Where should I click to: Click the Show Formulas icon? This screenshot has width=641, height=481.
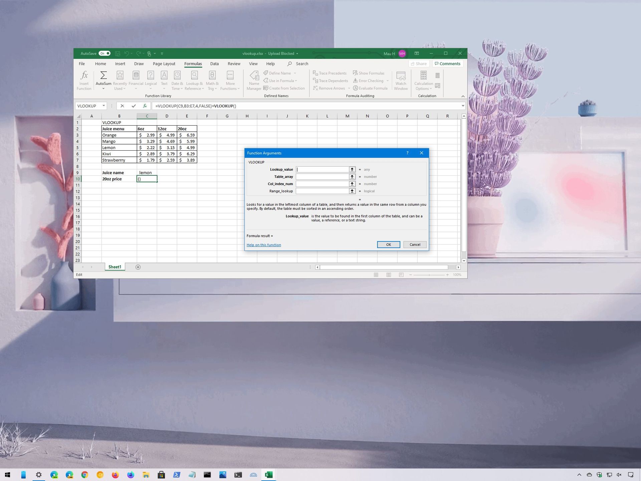coord(369,73)
